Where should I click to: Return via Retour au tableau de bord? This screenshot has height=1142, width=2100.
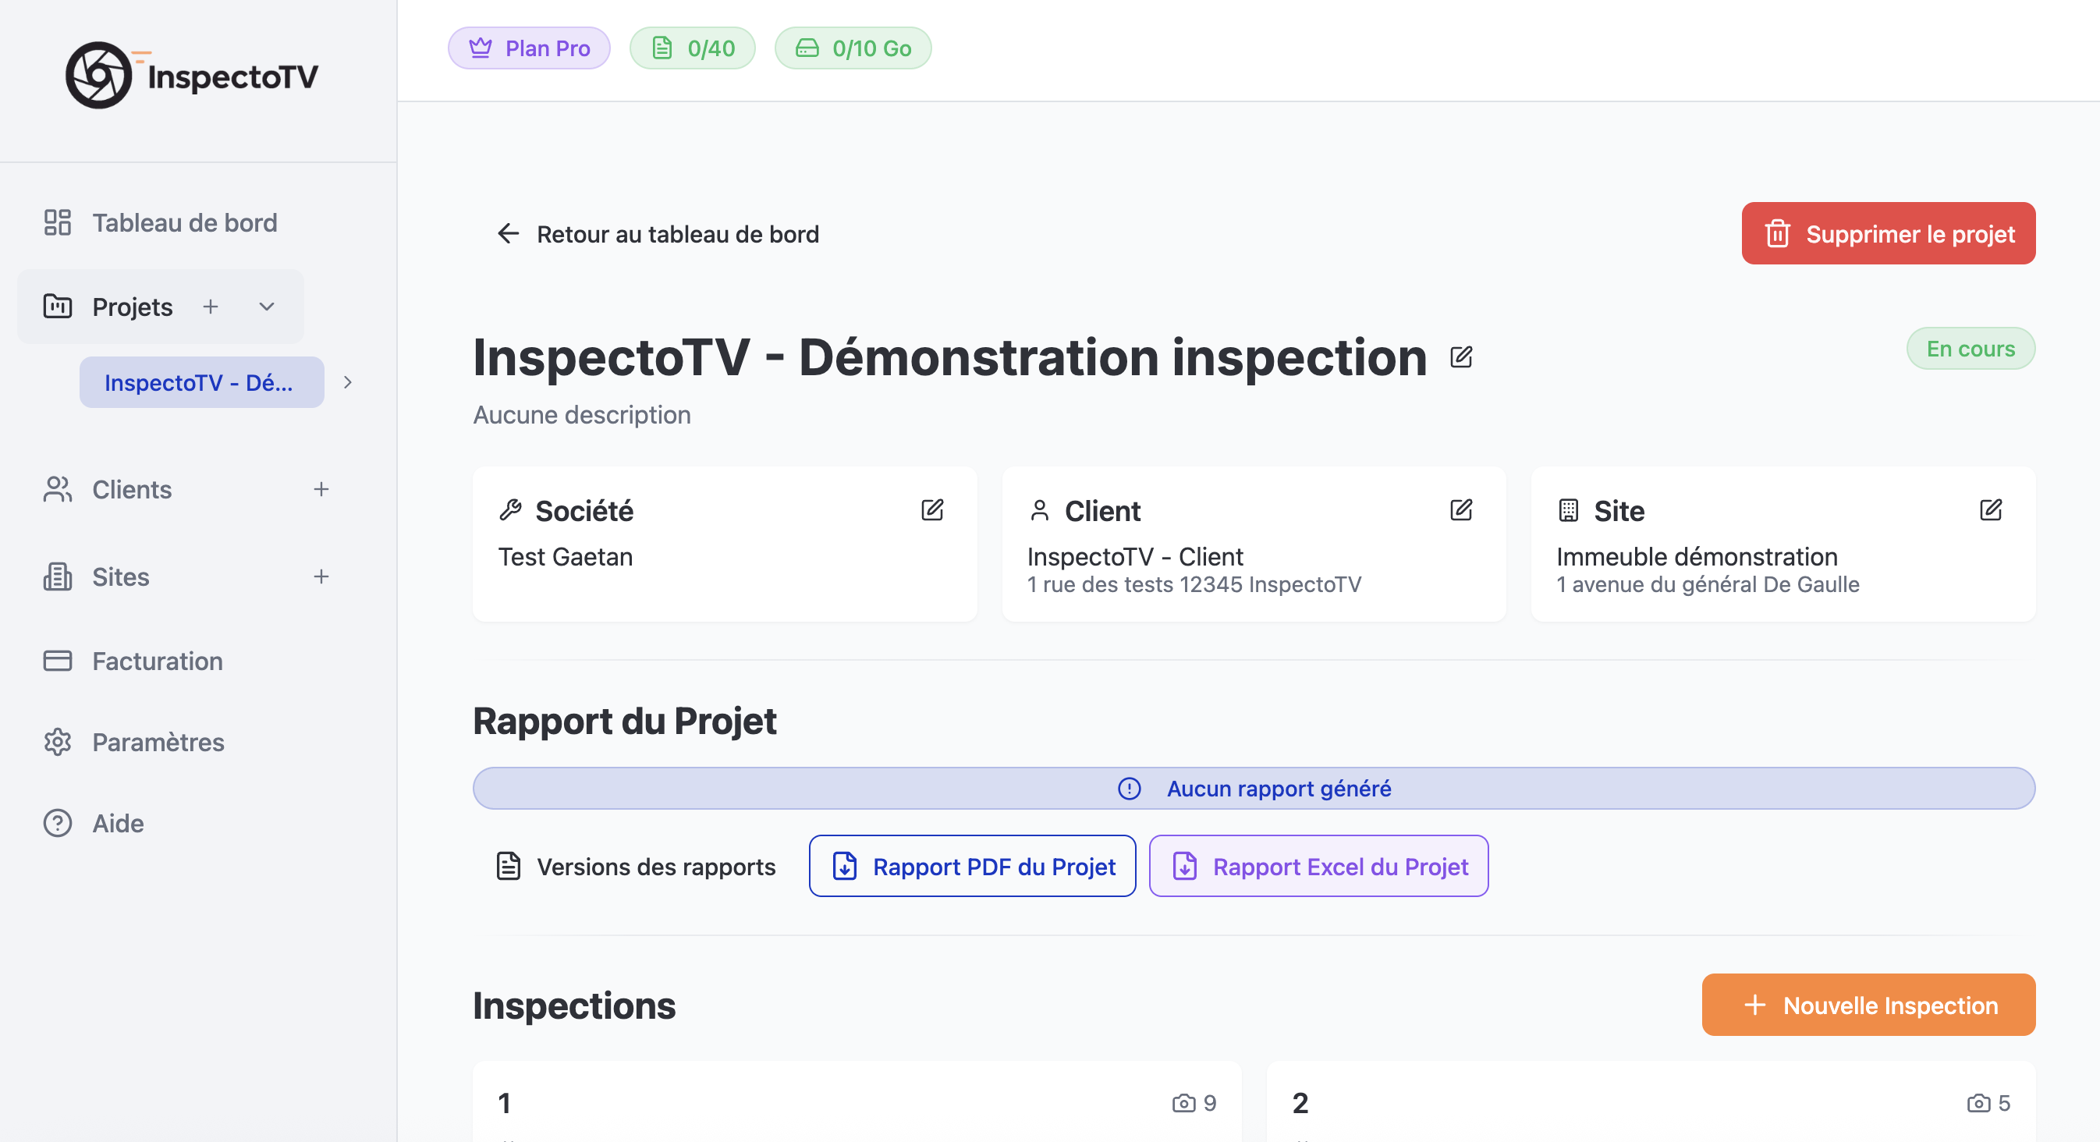(658, 234)
